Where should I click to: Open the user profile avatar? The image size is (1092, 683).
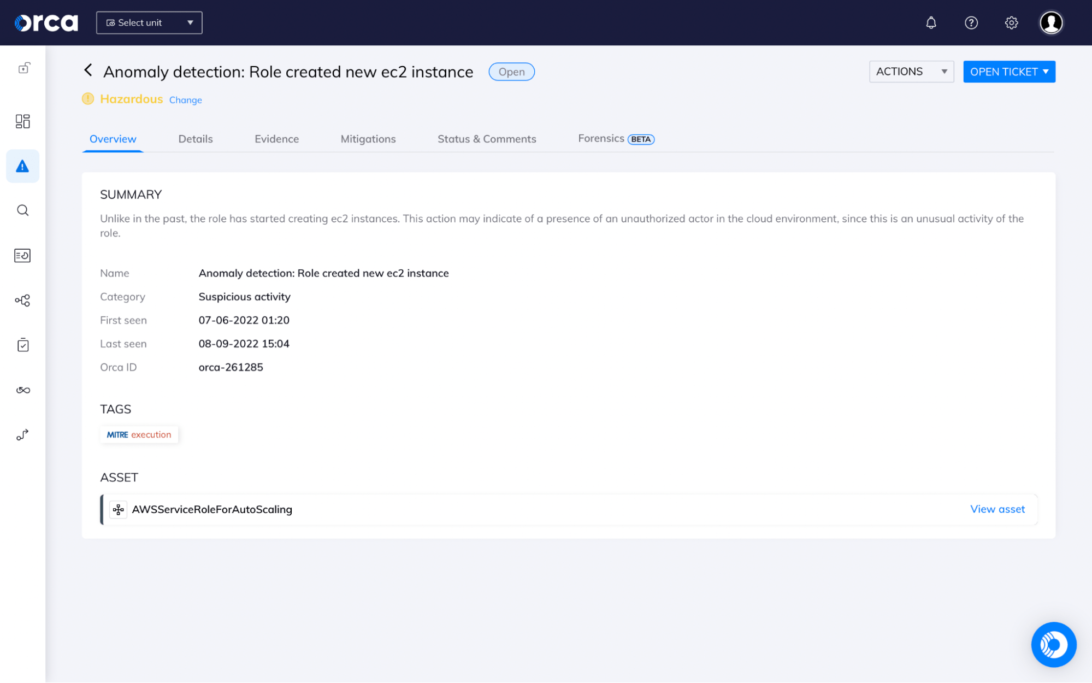pyautogui.click(x=1051, y=22)
